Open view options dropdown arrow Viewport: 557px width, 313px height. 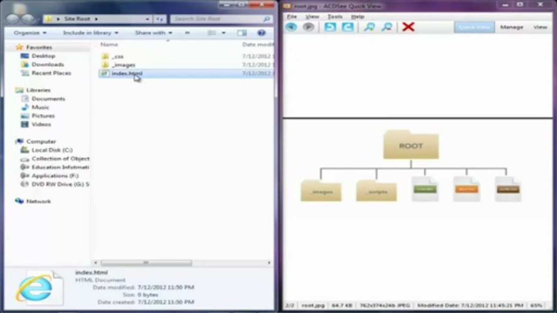pyautogui.click(x=223, y=33)
